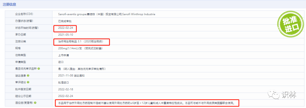Click the 规格 label
306x108 pixels.
click(x=18, y=48)
